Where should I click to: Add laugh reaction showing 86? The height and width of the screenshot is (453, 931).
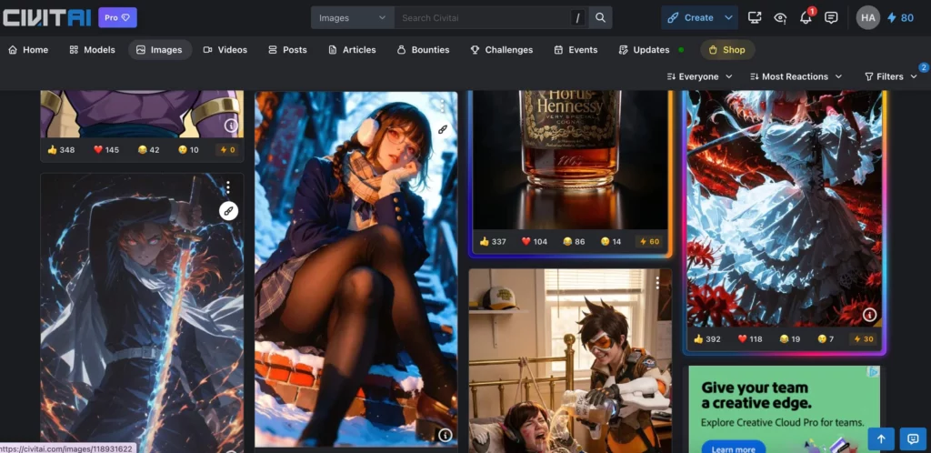pyautogui.click(x=575, y=242)
